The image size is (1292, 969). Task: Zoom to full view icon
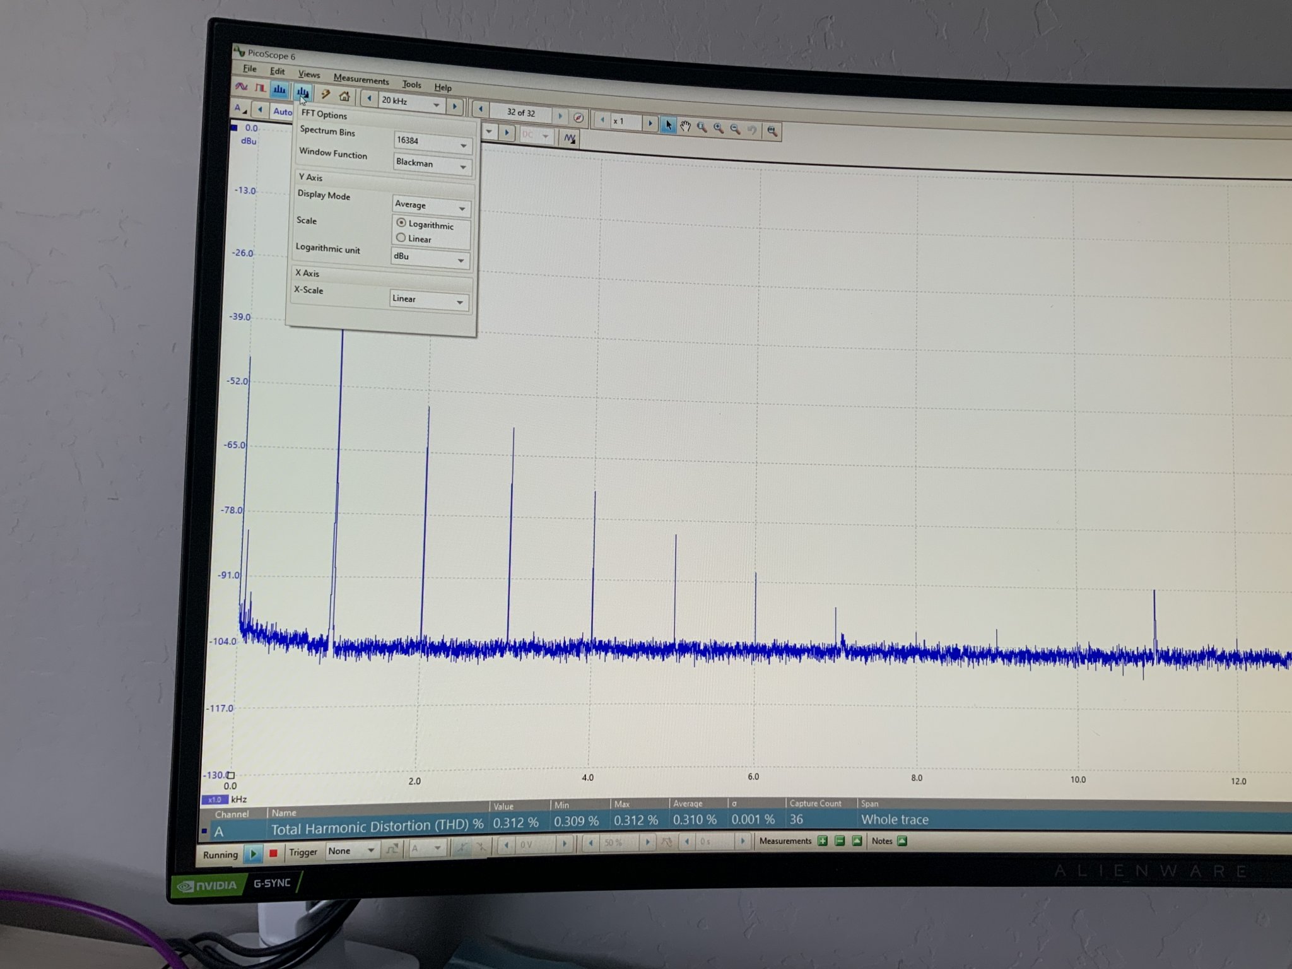pos(772,131)
